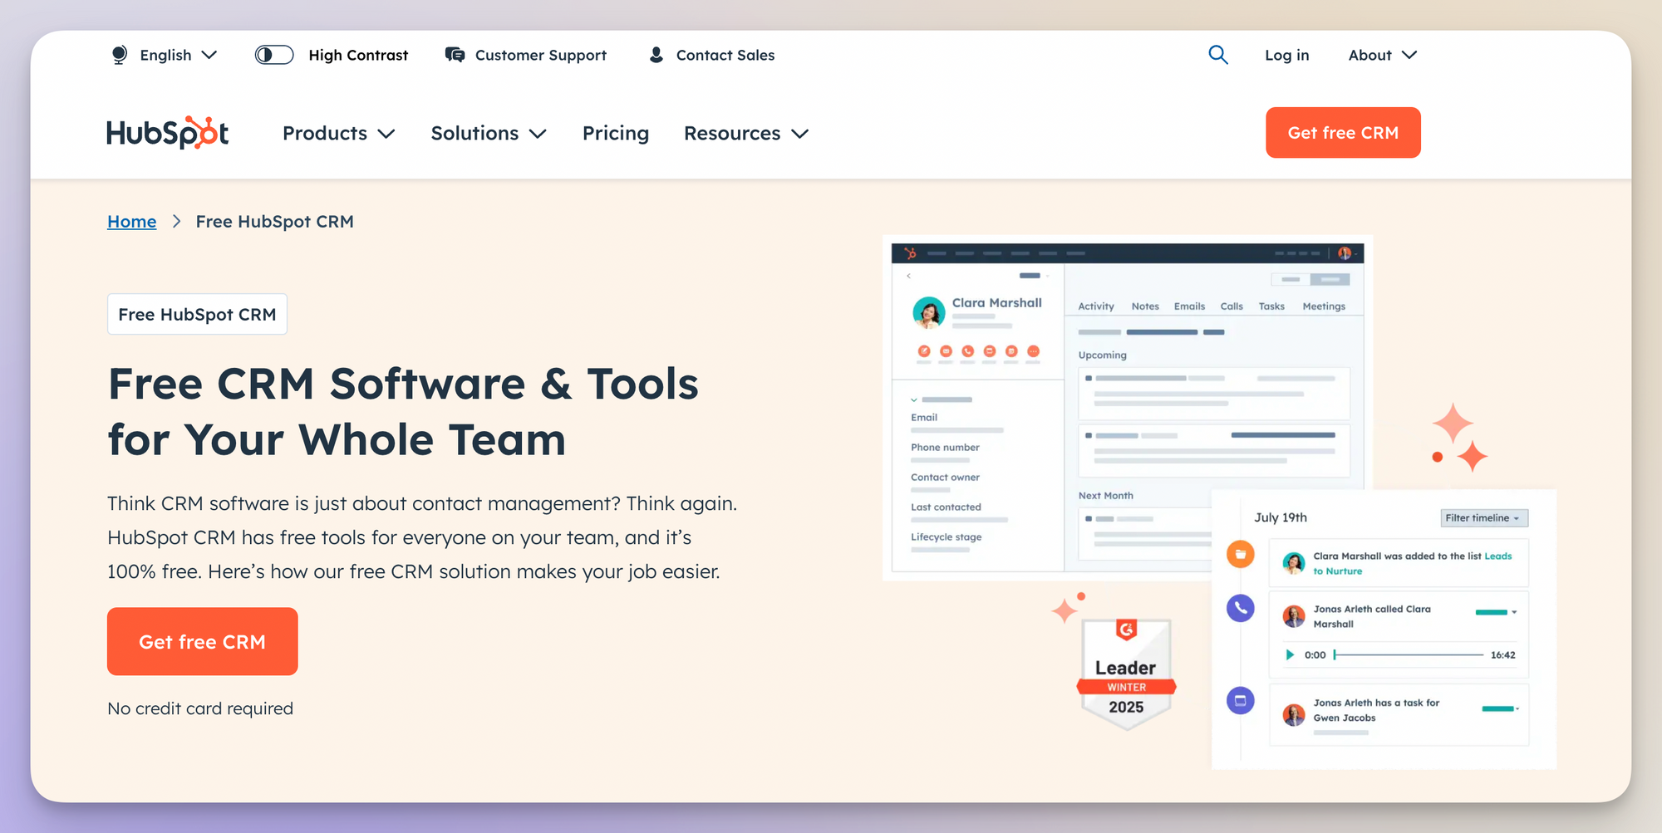This screenshot has height=833, width=1662.
Task: Toggle the High Contrast switch
Action: (x=274, y=55)
